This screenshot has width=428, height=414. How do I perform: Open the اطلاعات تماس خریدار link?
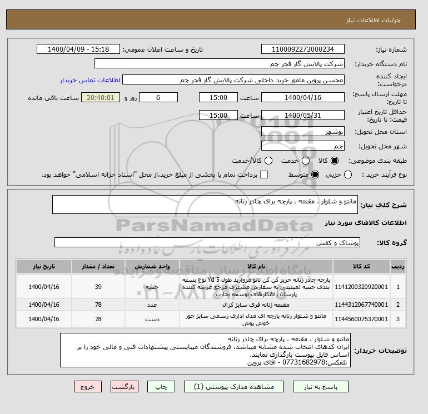coord(90,80)
